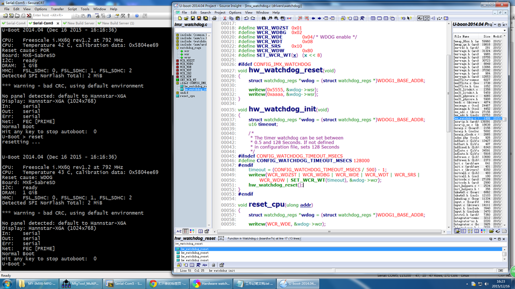The width and height of the screenshot is (515, 289).
Task: Select WCR_WDZST in symbol tree
Action: click(187, 61)
